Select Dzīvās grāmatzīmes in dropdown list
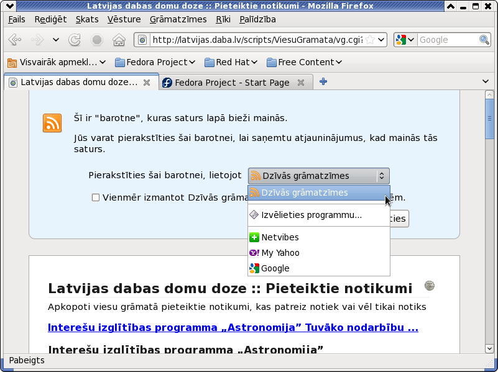Screen dimensions: 498x372 tap(318, 193)
